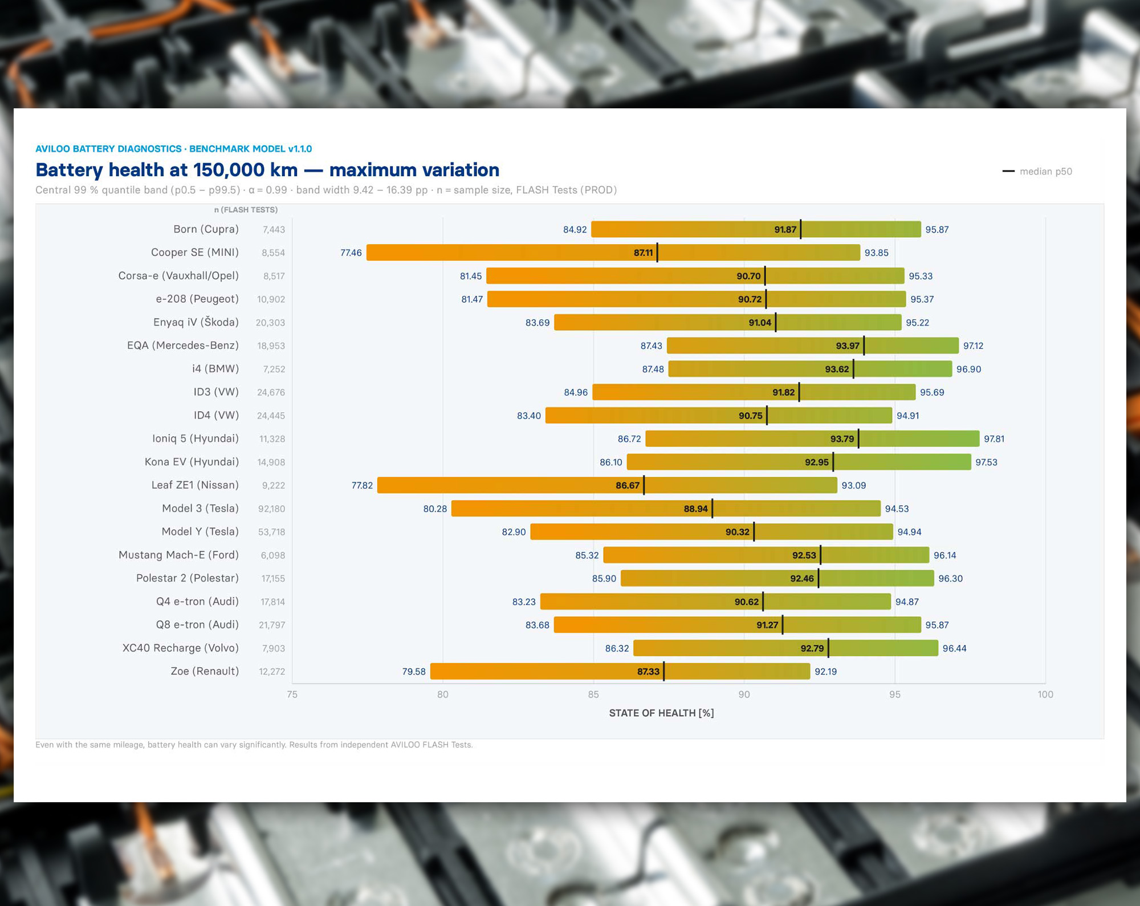Image resolution: width=1140 pixels, height=906 pixels.
Task: Select the sample size "24,676" for ID3
Action: [271, 392]
